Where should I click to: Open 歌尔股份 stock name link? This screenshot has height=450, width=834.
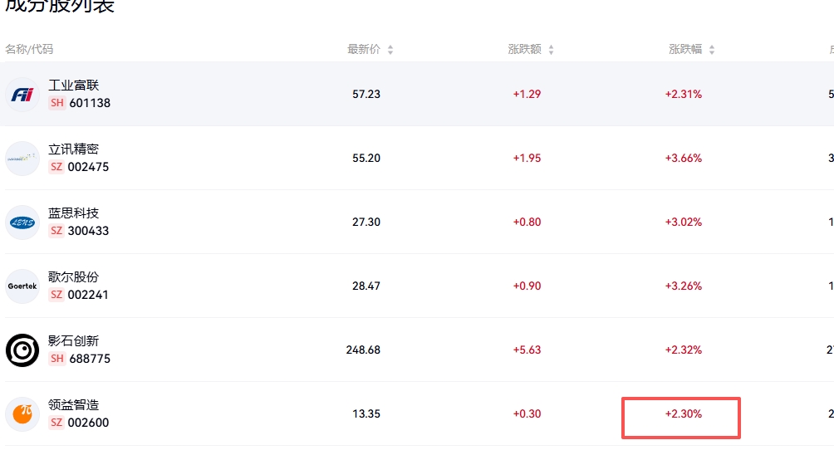click(x=73, y=276)
